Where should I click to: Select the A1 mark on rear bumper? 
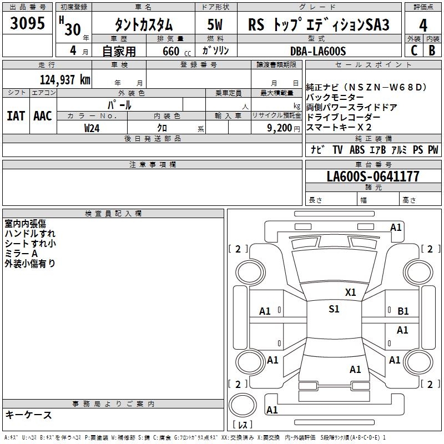tap(272, 410)
